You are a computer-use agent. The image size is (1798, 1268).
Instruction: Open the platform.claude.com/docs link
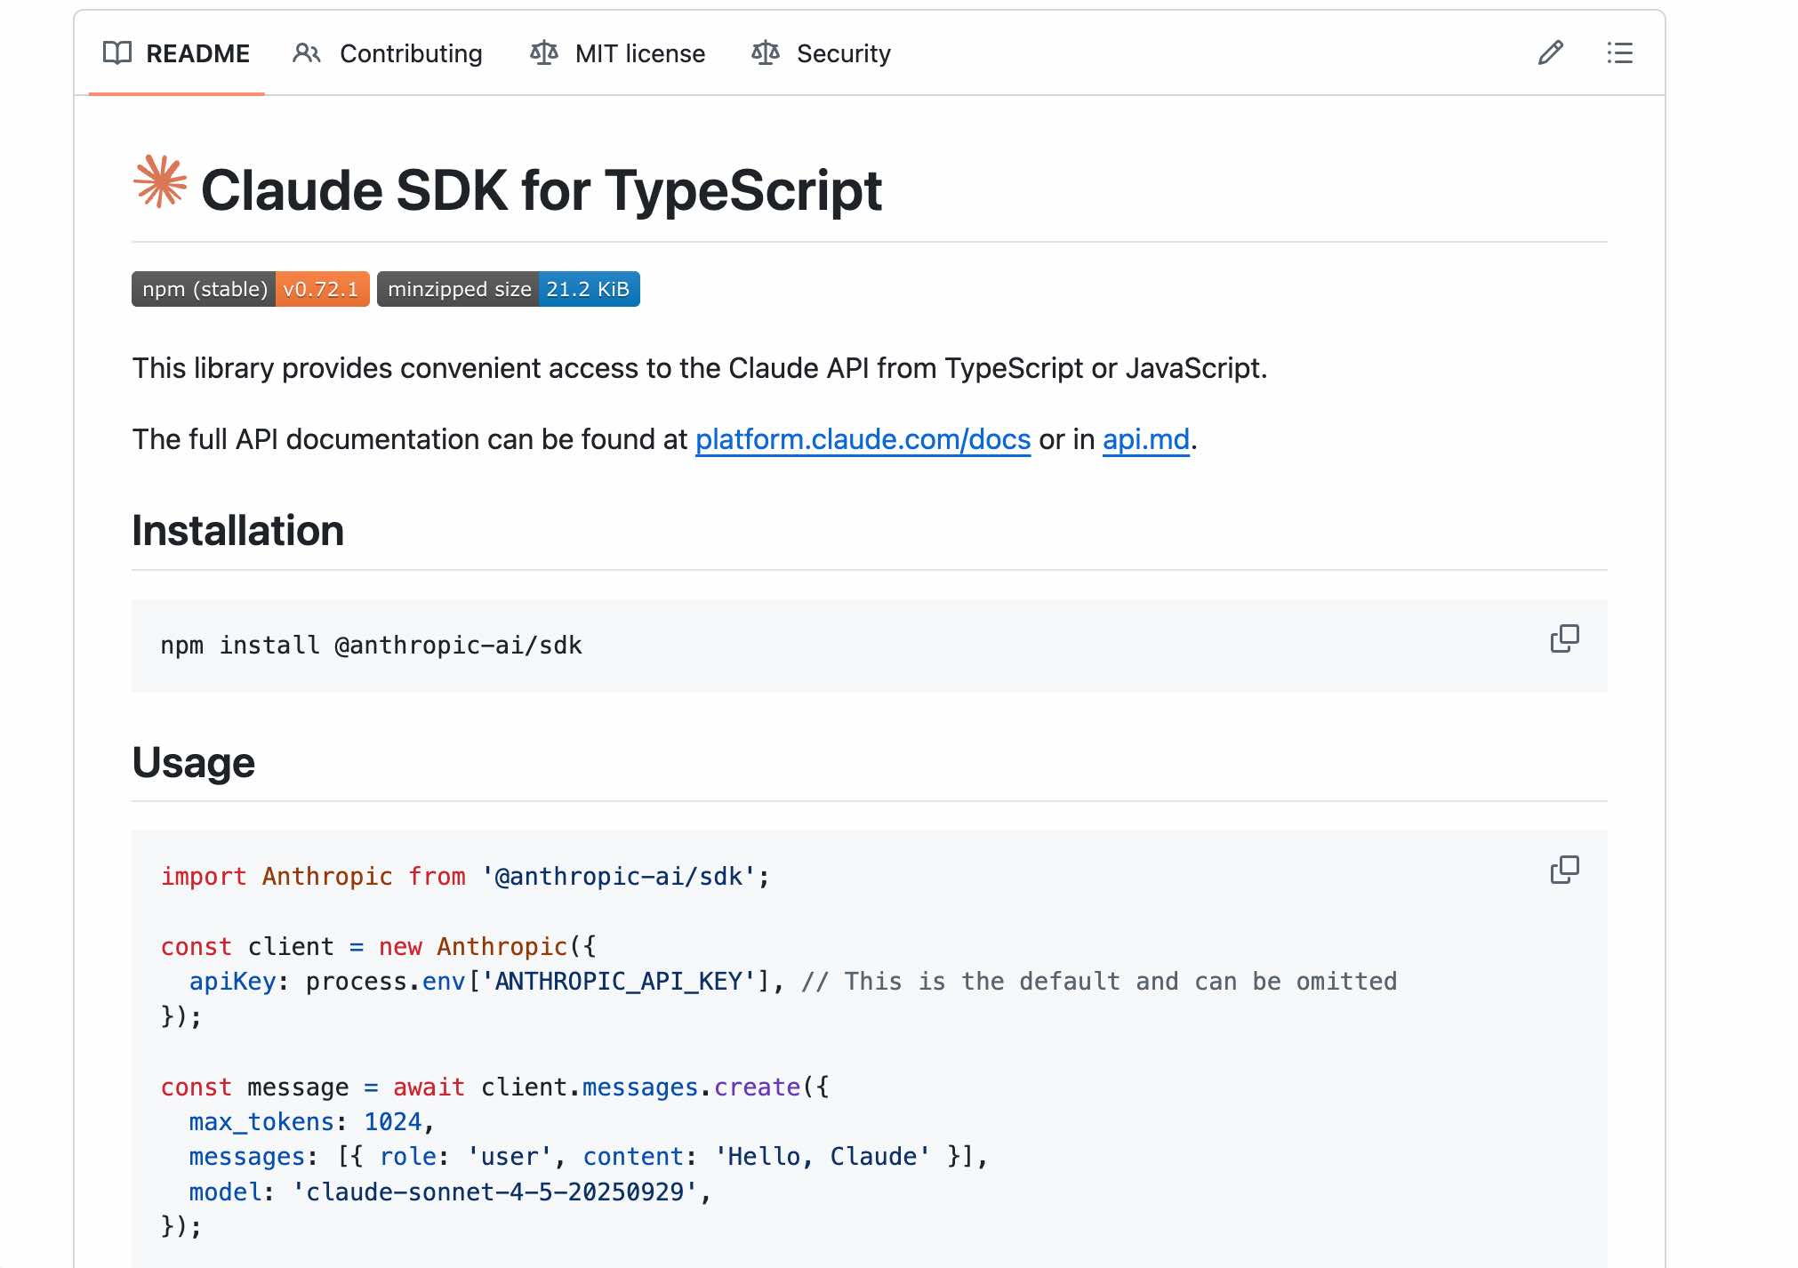coord(862,439)
